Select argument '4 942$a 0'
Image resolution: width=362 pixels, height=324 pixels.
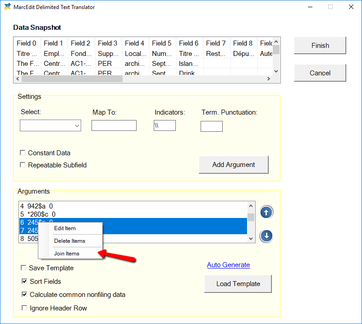coord(133,206)
